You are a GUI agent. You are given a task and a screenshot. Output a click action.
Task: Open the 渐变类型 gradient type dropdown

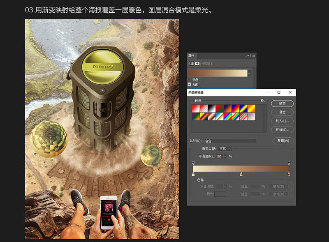click(x=225, y=148)
